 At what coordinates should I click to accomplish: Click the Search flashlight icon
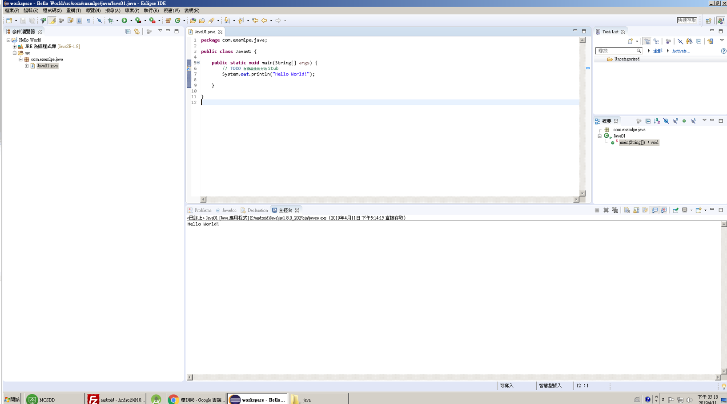click(x=212, y=20)
